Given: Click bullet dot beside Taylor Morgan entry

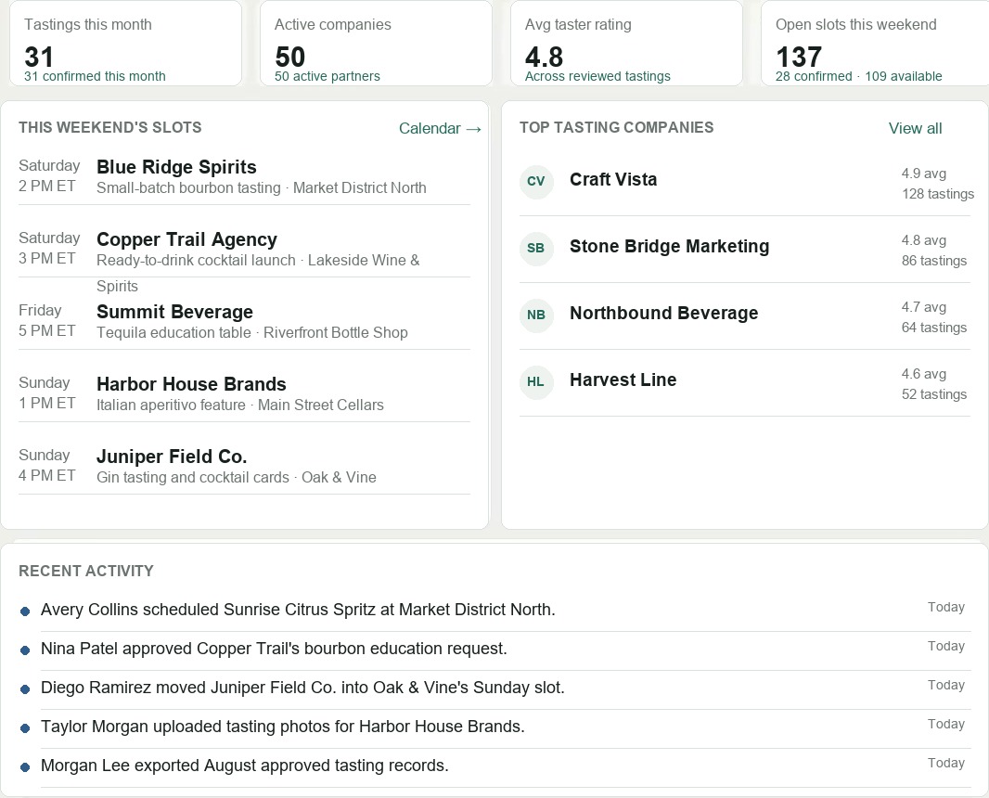Looking at the screenshot, I should tap(25, 728).
